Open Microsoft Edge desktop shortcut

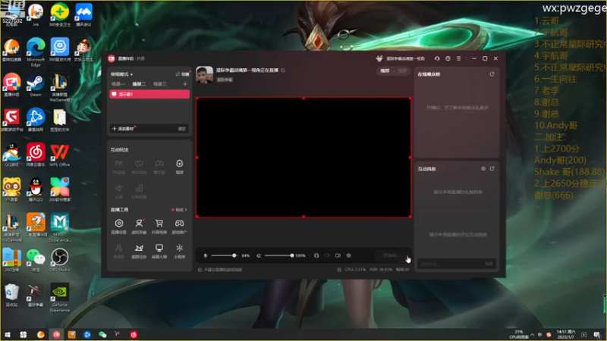click(x=36, y=53)
